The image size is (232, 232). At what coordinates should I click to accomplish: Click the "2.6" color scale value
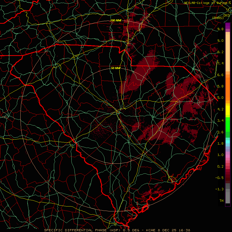220,132
